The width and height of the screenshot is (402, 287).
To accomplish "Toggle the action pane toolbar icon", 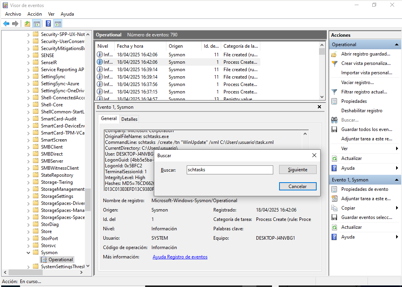I will point(58,24).
